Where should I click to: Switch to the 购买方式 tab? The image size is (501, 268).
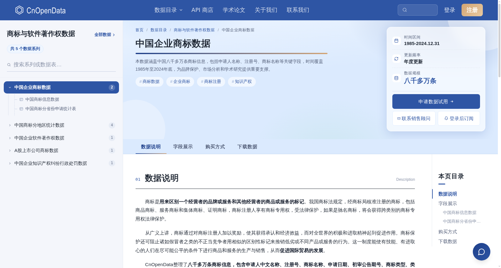point(215,147)
